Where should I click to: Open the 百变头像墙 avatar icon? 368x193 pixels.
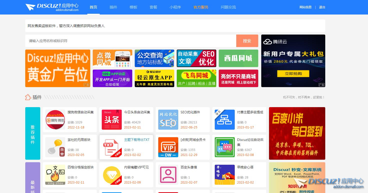tap(168, 174)
